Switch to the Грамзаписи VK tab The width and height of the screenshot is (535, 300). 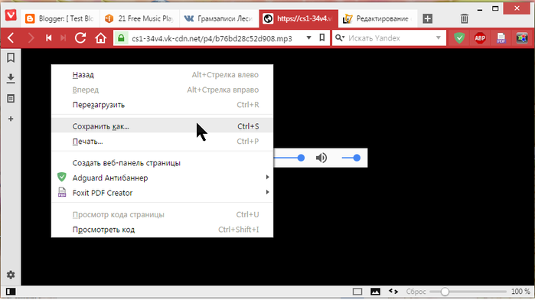click(x=219, y=18)
